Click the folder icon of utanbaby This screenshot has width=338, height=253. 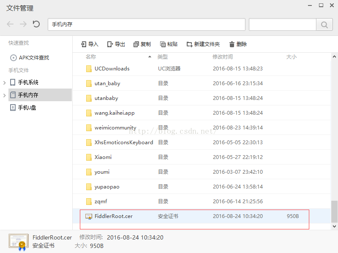(89, 98)
